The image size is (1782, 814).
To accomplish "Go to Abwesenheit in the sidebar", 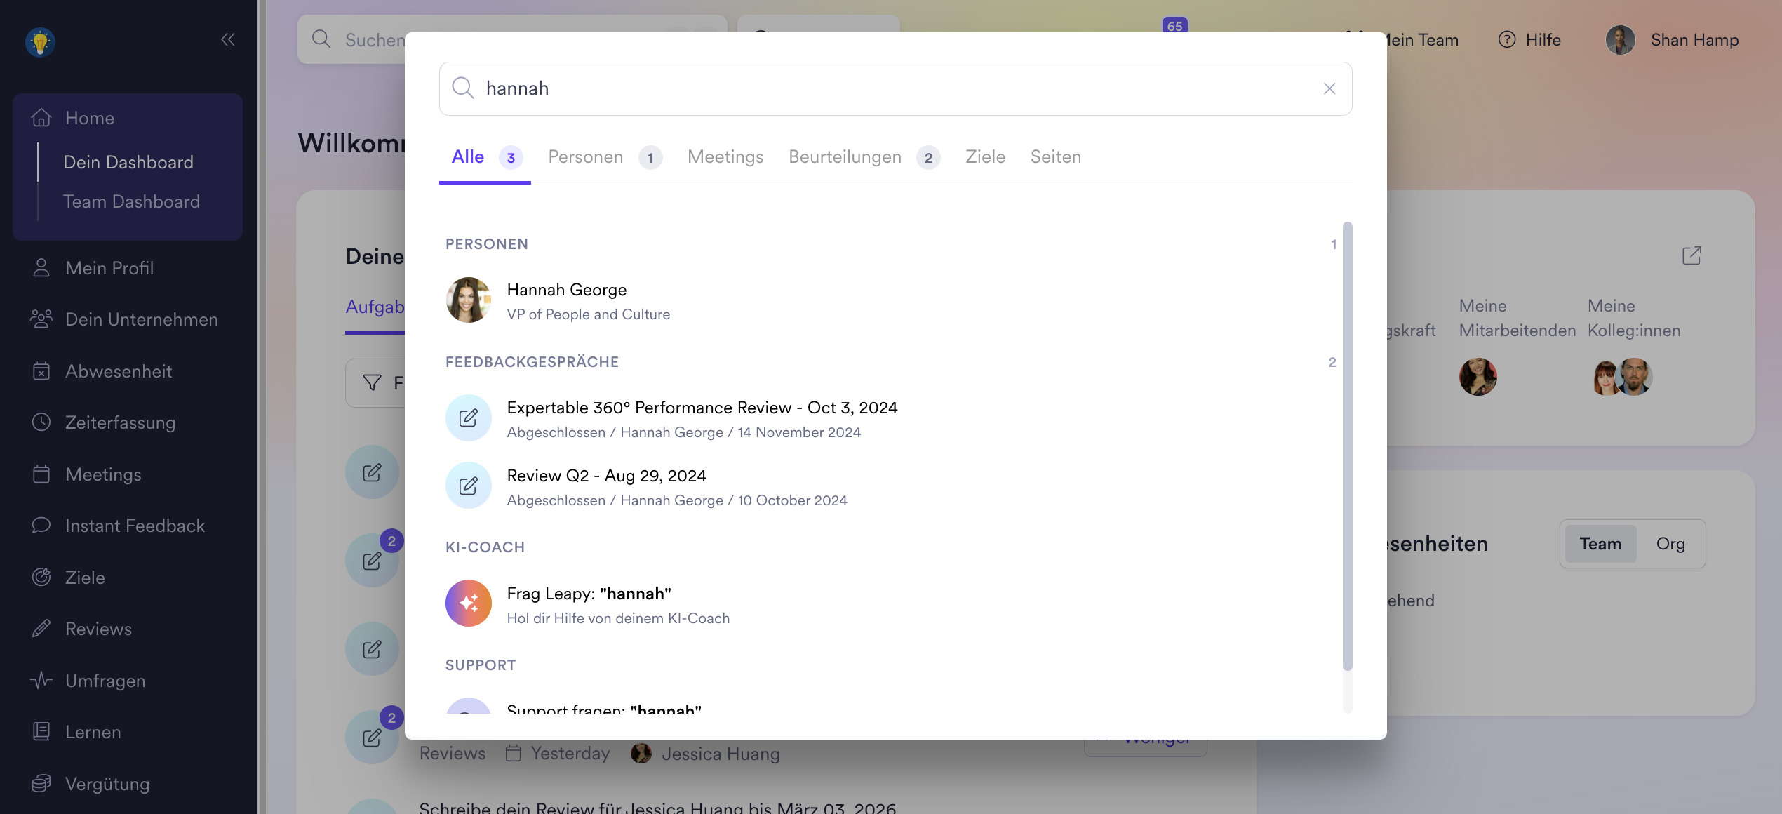I will point(118,371).
